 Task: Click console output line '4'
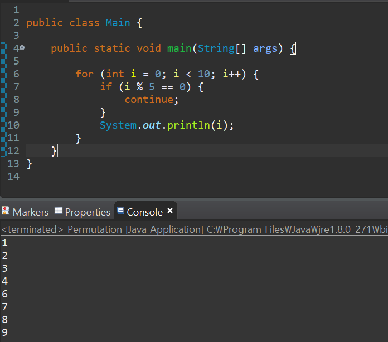coord(4,281)
